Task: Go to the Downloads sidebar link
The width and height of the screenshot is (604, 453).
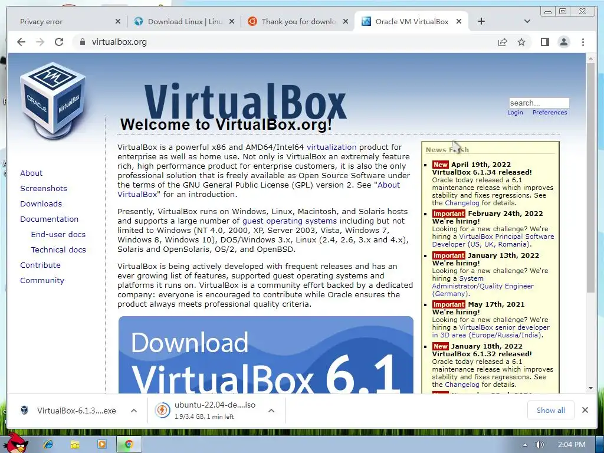Action: pyautogui.click(x=41, y=203)
